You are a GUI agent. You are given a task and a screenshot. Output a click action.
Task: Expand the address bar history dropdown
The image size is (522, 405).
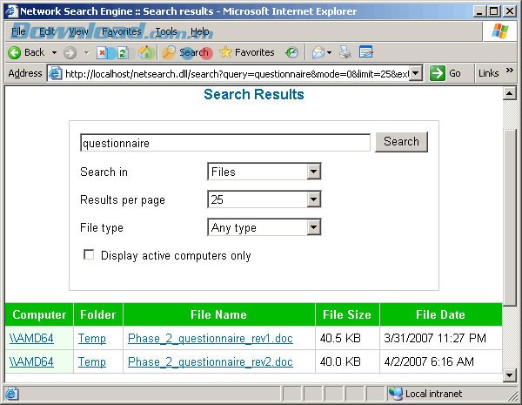click(416, 73)
